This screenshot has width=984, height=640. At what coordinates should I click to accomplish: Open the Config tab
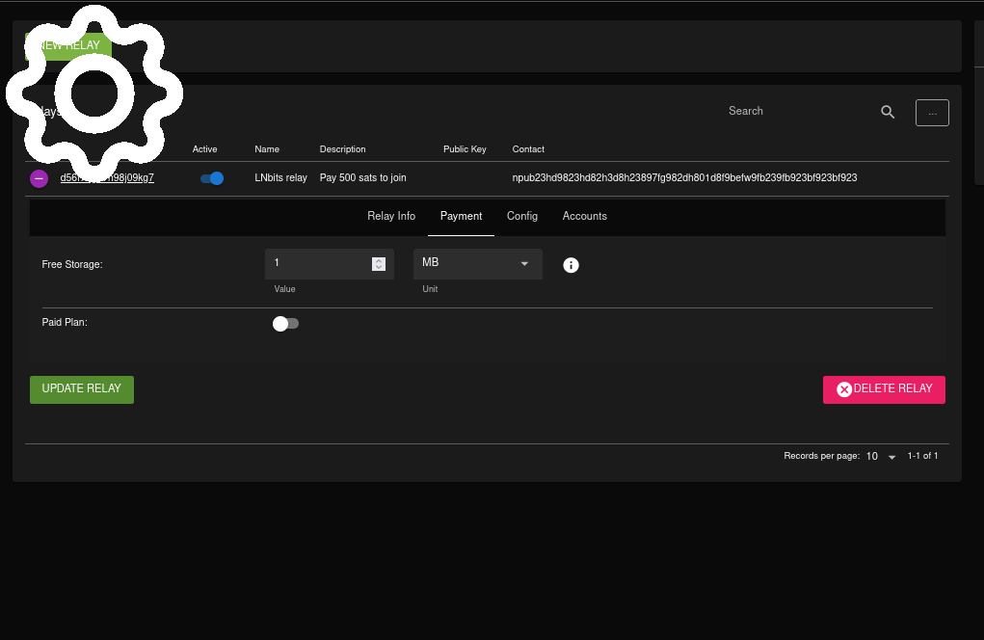click(522, 216)
